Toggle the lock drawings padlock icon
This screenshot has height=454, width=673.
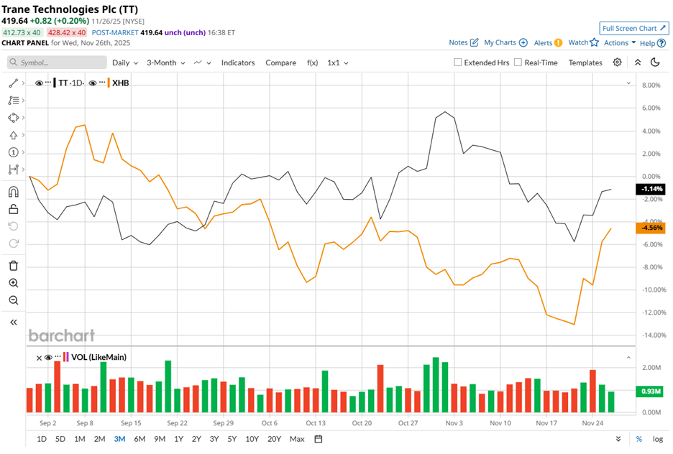14,209
